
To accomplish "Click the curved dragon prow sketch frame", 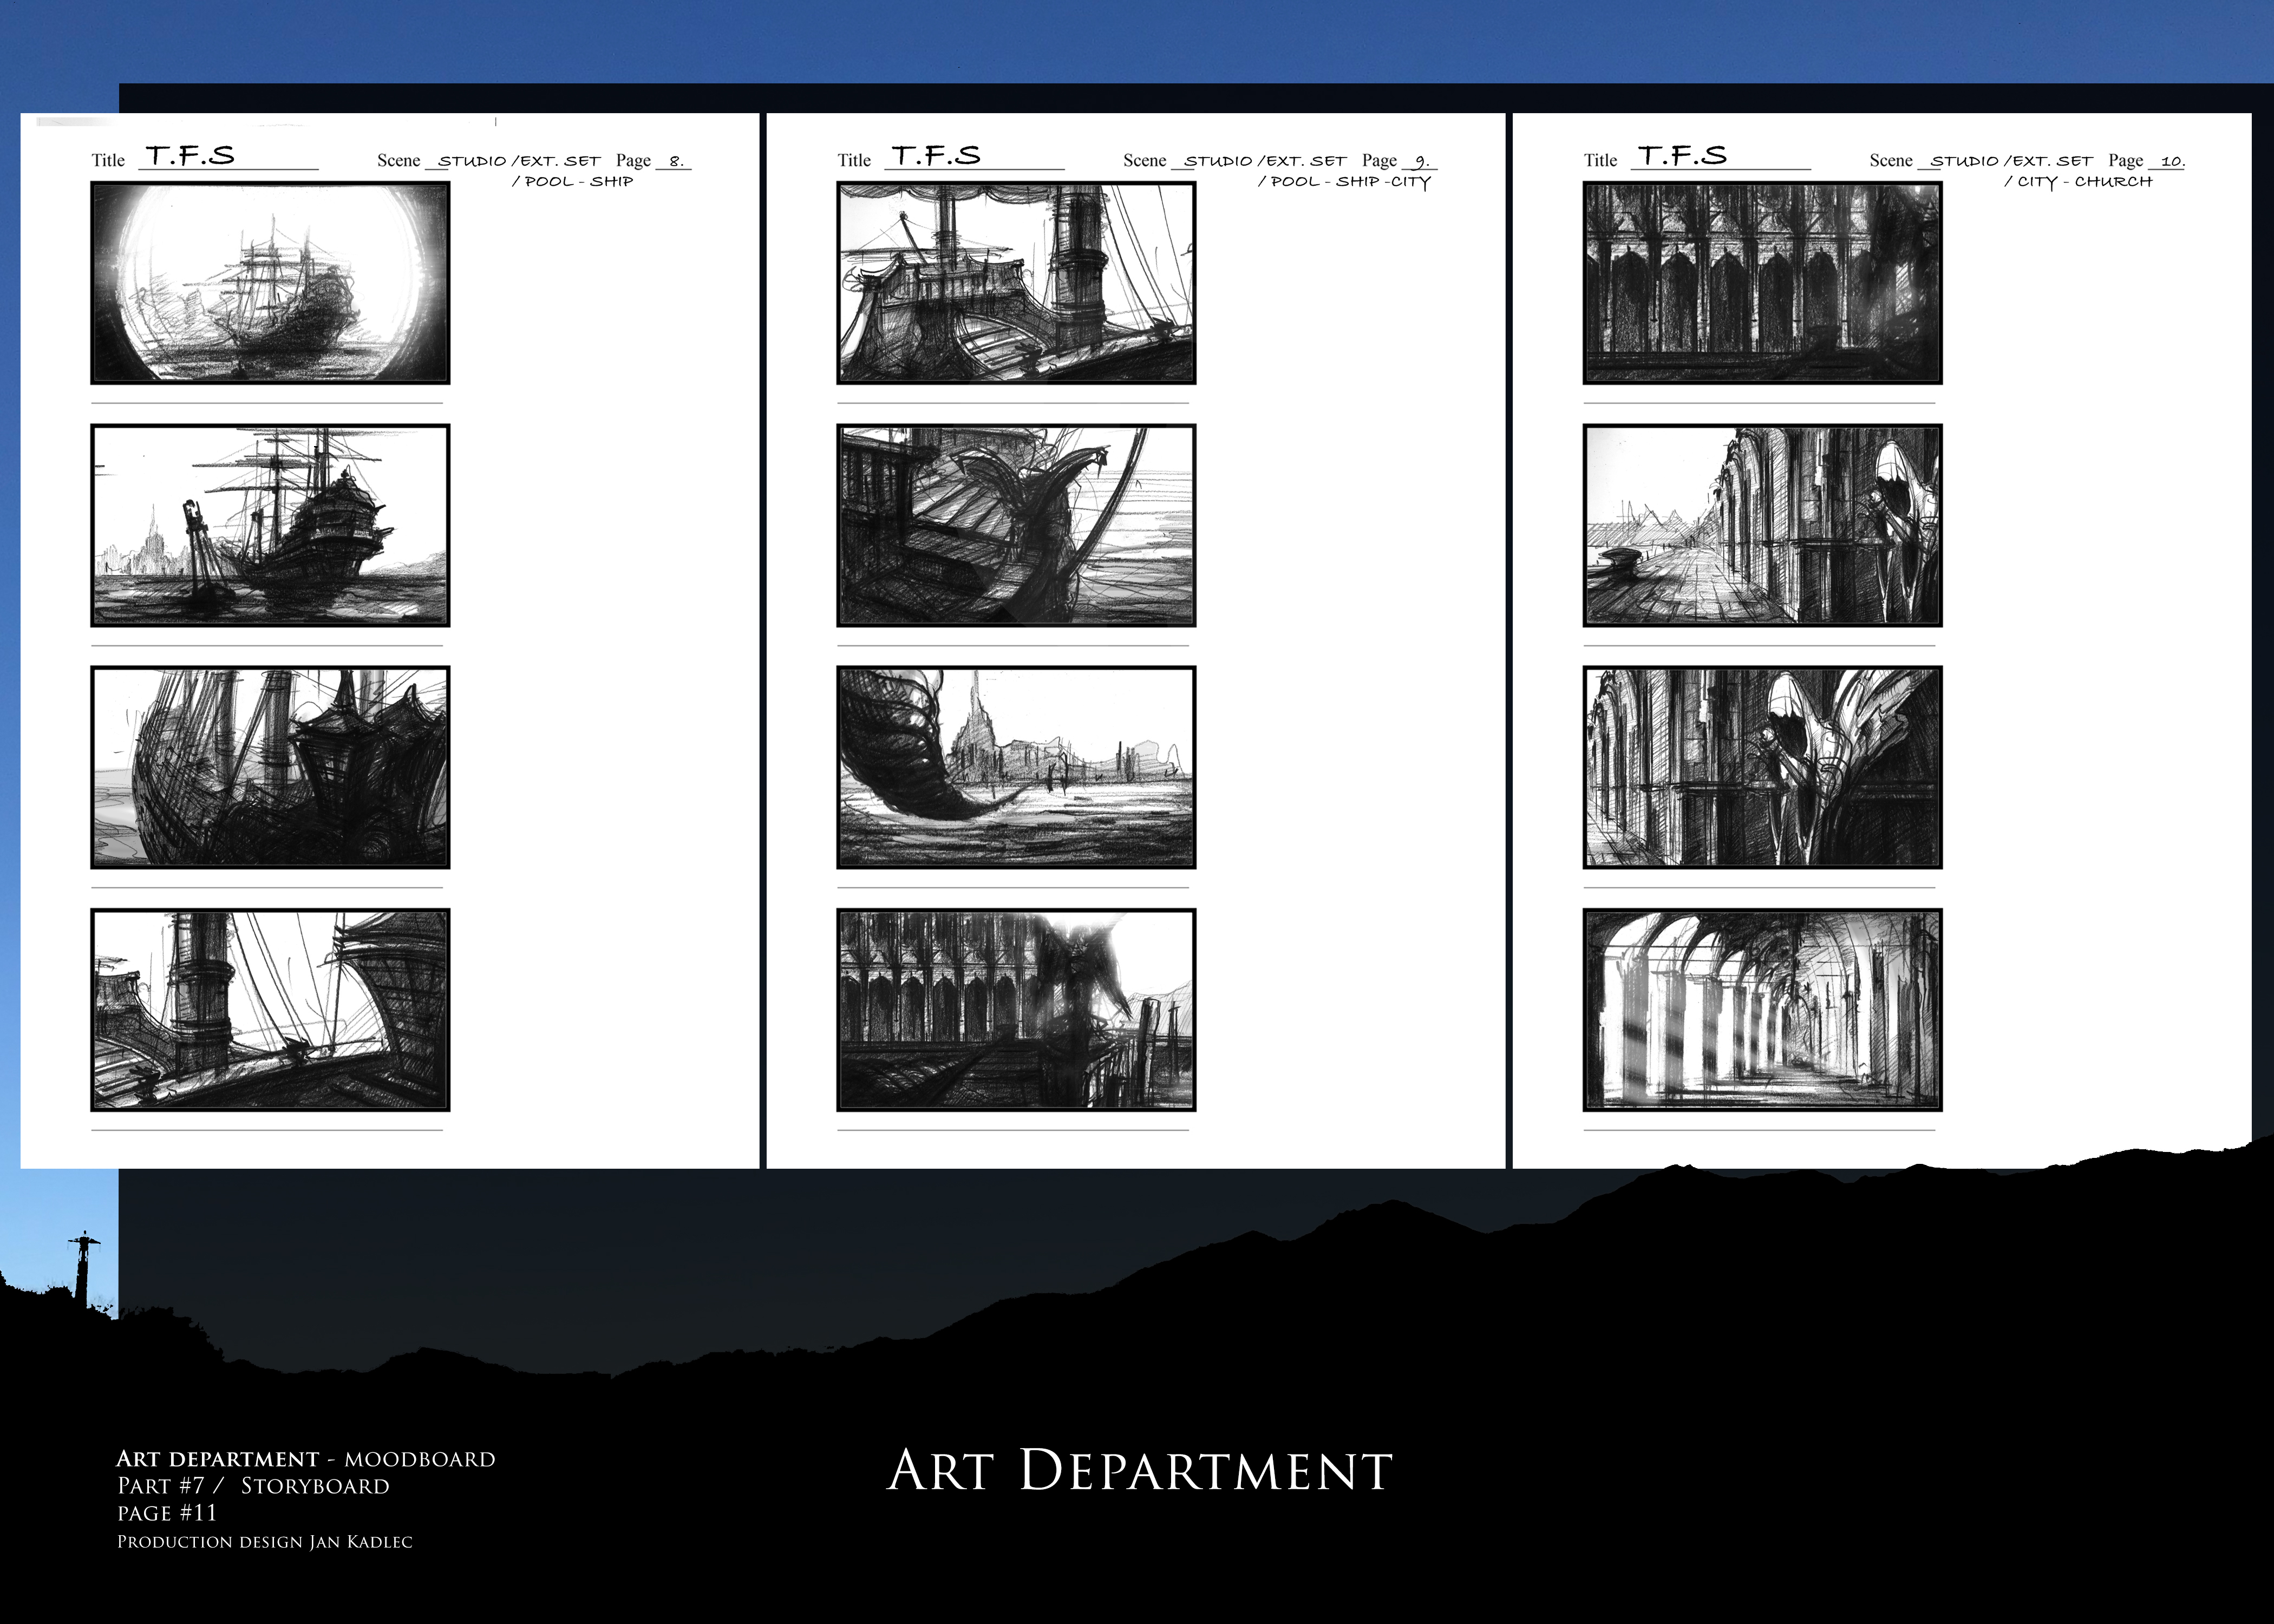I will tap(1016, 525).
